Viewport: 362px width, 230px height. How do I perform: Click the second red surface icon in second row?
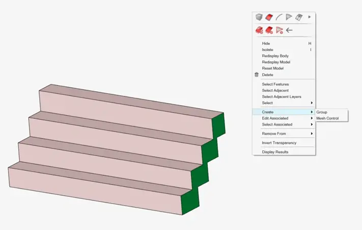click(x=269, y=31)
